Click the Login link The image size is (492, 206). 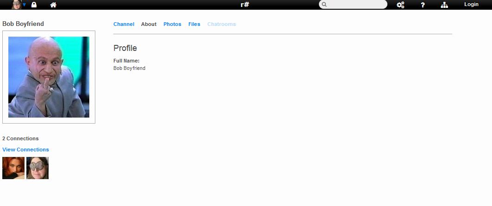pyautogui.click(x=471, y=4)
